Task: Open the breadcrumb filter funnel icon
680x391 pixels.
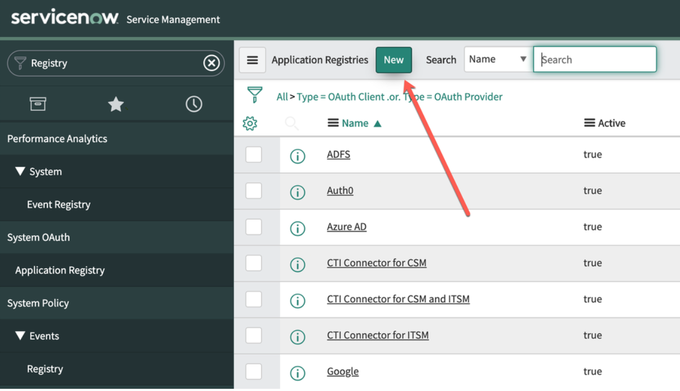Action: pos(255,95)
